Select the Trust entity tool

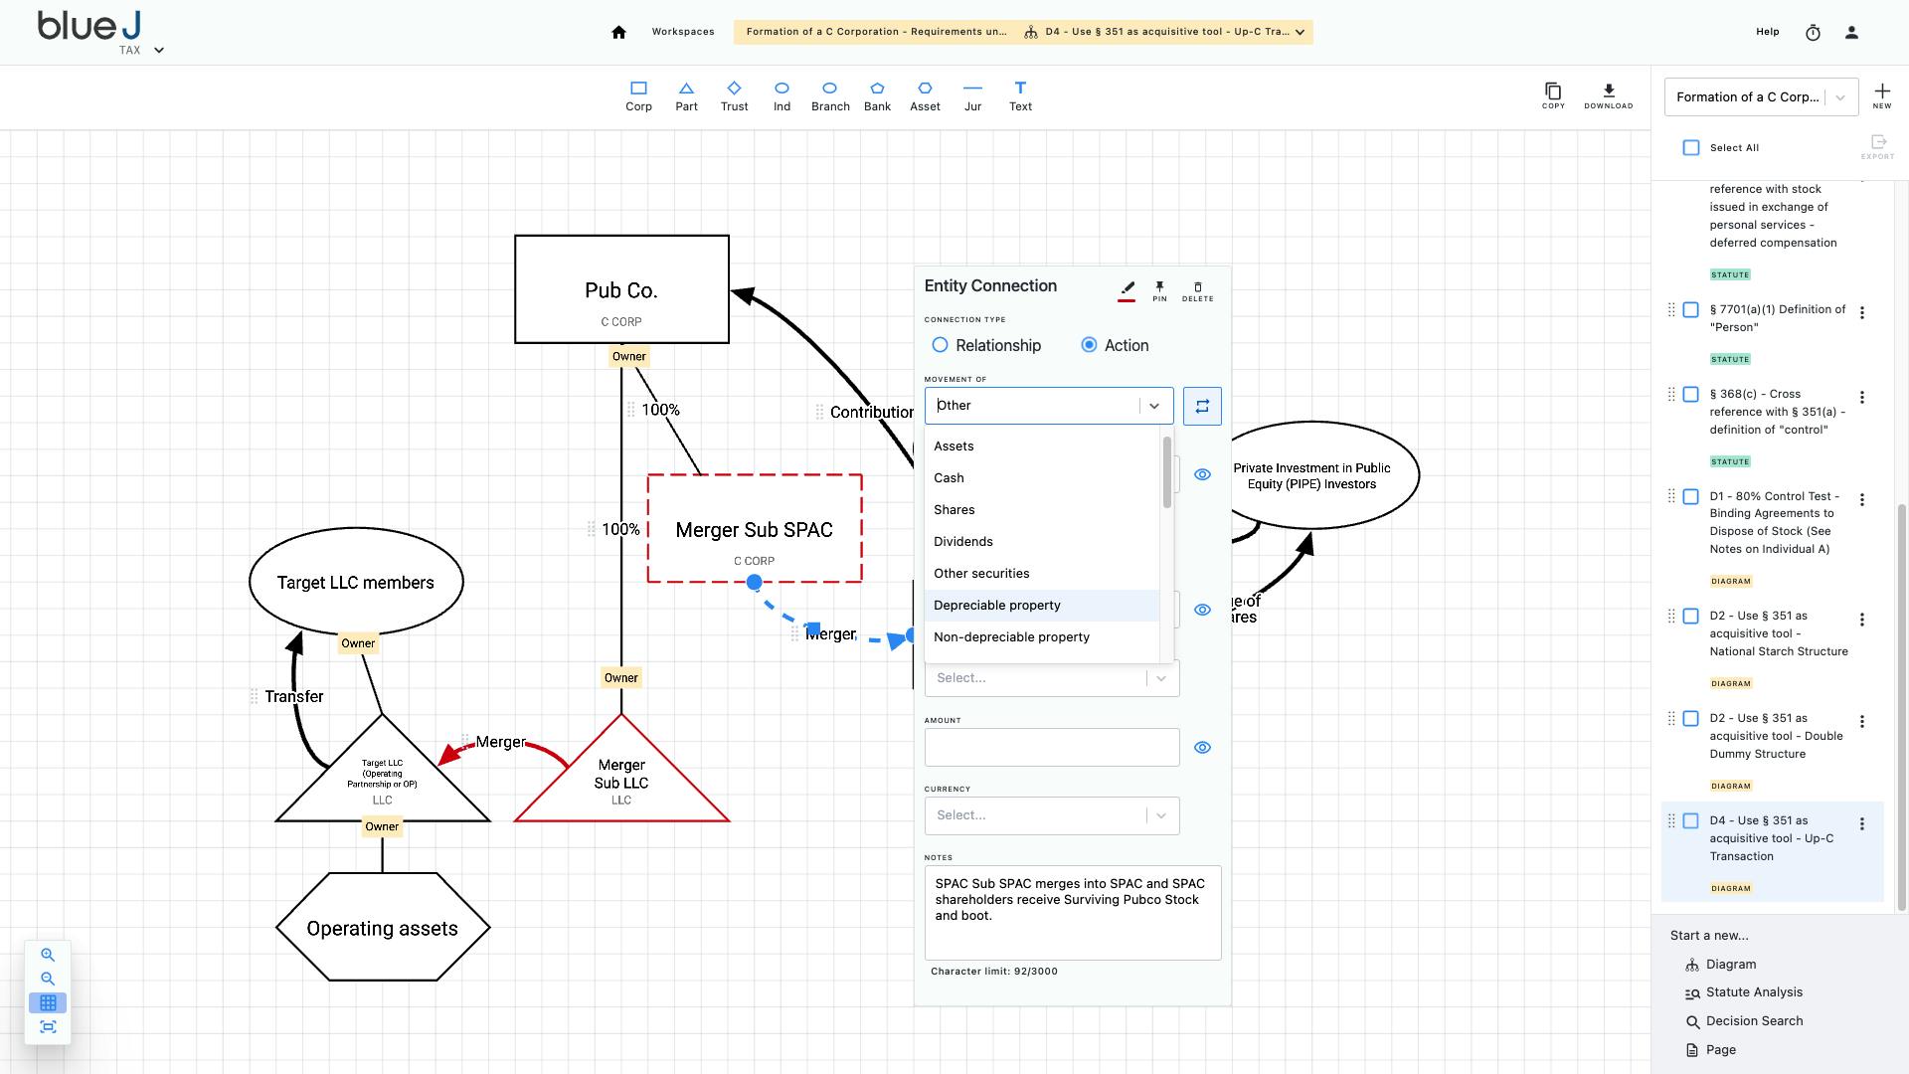point(735,95)
